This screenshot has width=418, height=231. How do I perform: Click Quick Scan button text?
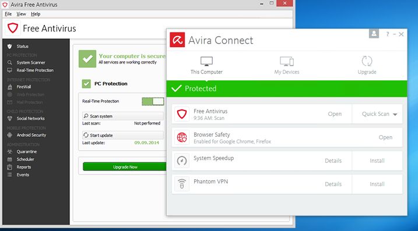(375, 114)
